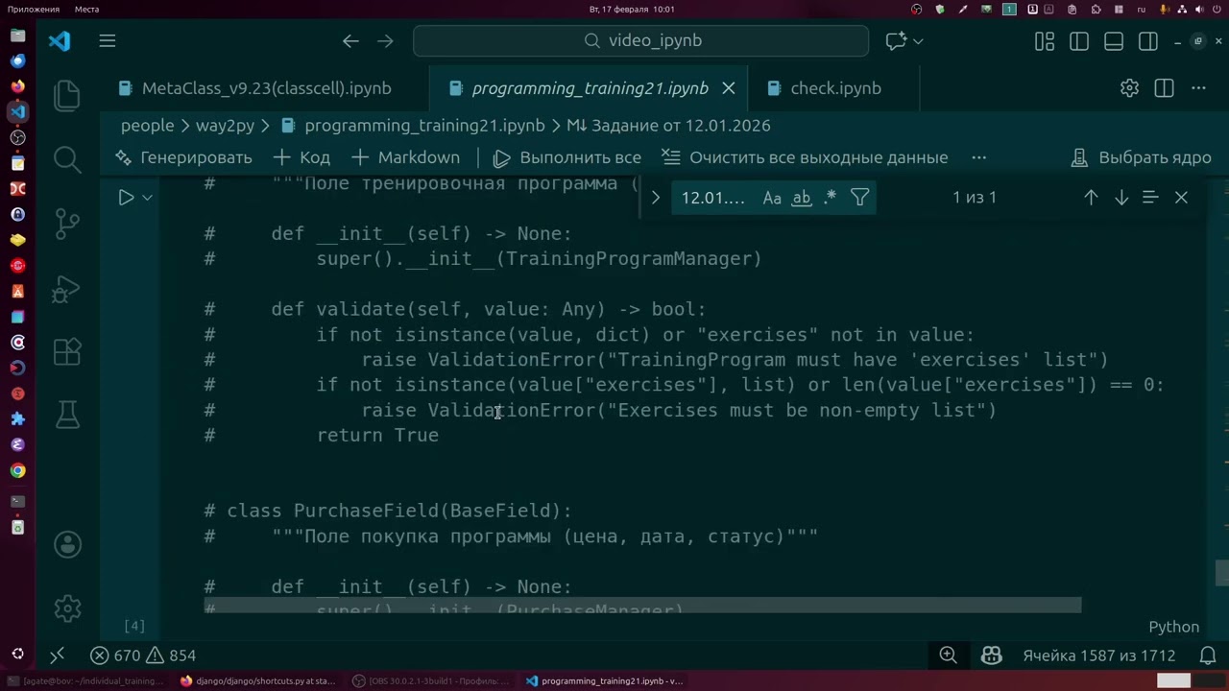Expand the find widget replace chevron
The width and height of the screenshot is (1229, 691).
[655, 198]
